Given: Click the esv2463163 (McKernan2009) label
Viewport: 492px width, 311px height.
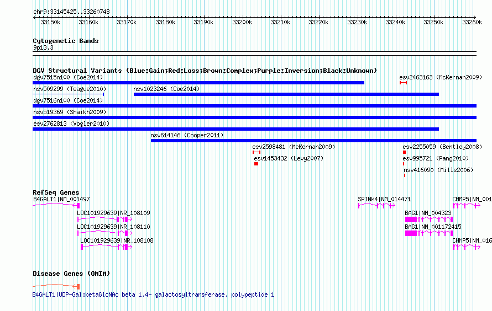Looking at the screenshot, I should [x=441, y=77].
